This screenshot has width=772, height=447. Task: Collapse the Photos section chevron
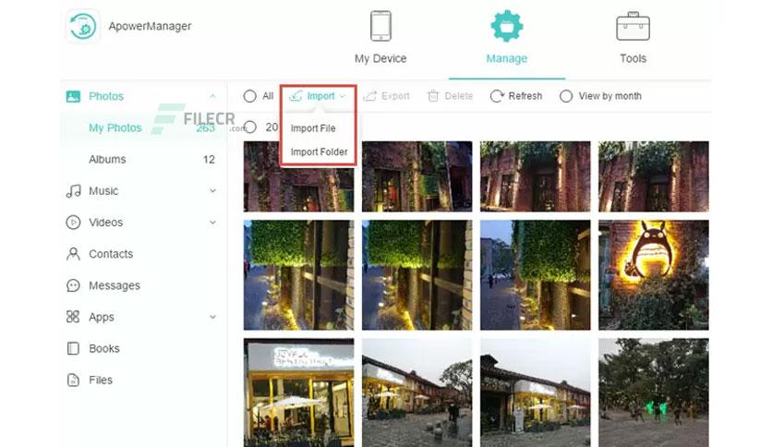tap(212, 96)
